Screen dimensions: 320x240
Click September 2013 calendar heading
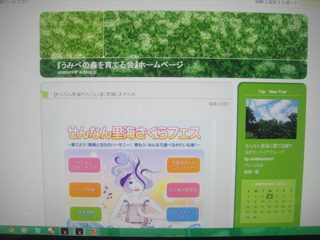tap(270, 184)
